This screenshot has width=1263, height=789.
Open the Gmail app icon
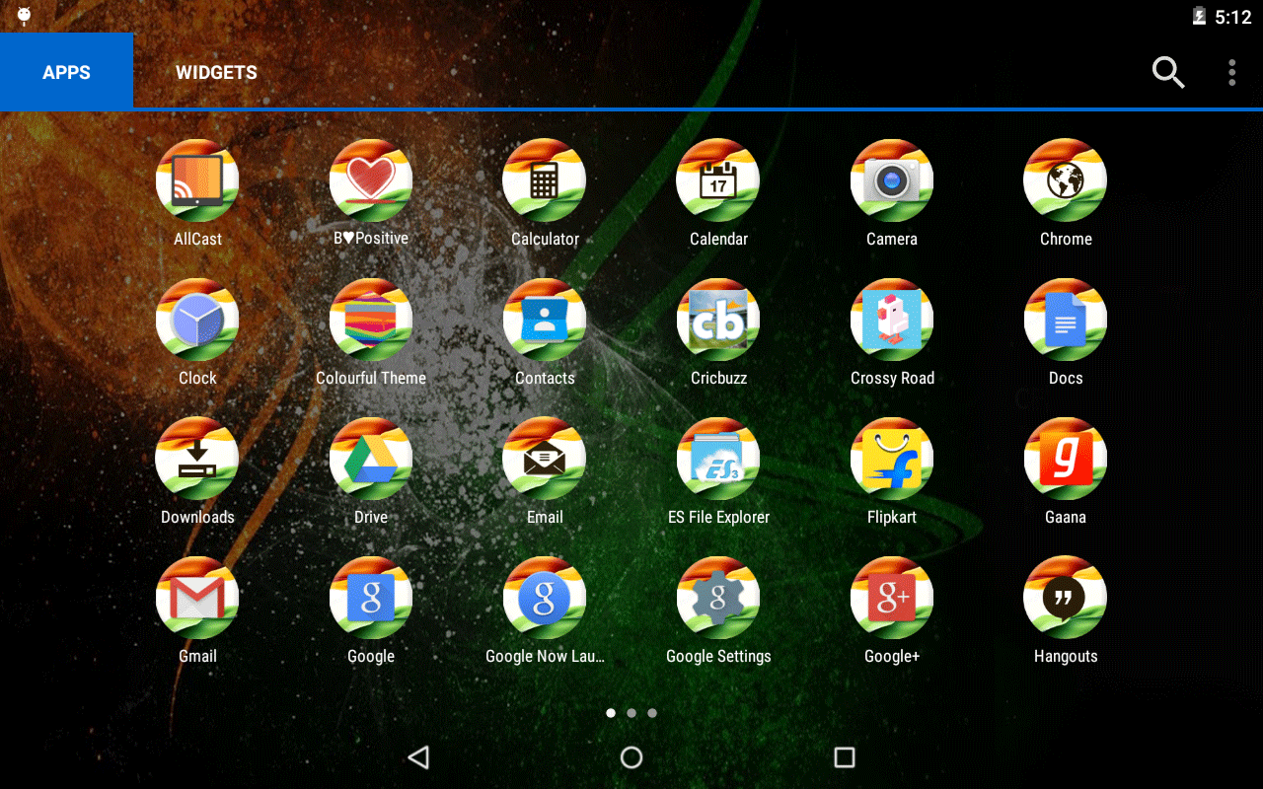(197, 598)
